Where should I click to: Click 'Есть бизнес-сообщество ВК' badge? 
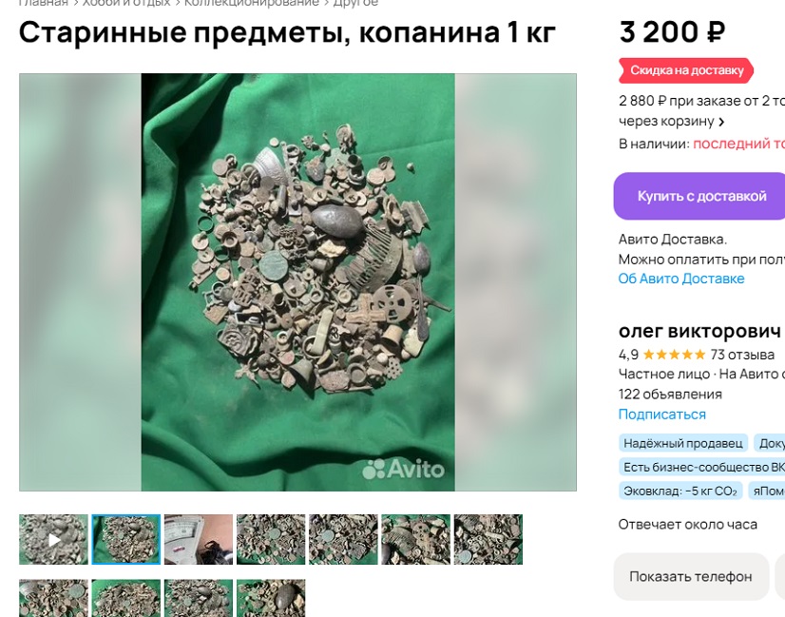pos(701,467)
